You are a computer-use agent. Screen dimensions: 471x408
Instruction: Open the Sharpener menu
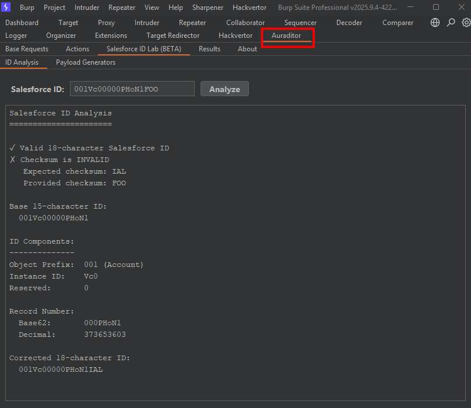click(208, 8)
